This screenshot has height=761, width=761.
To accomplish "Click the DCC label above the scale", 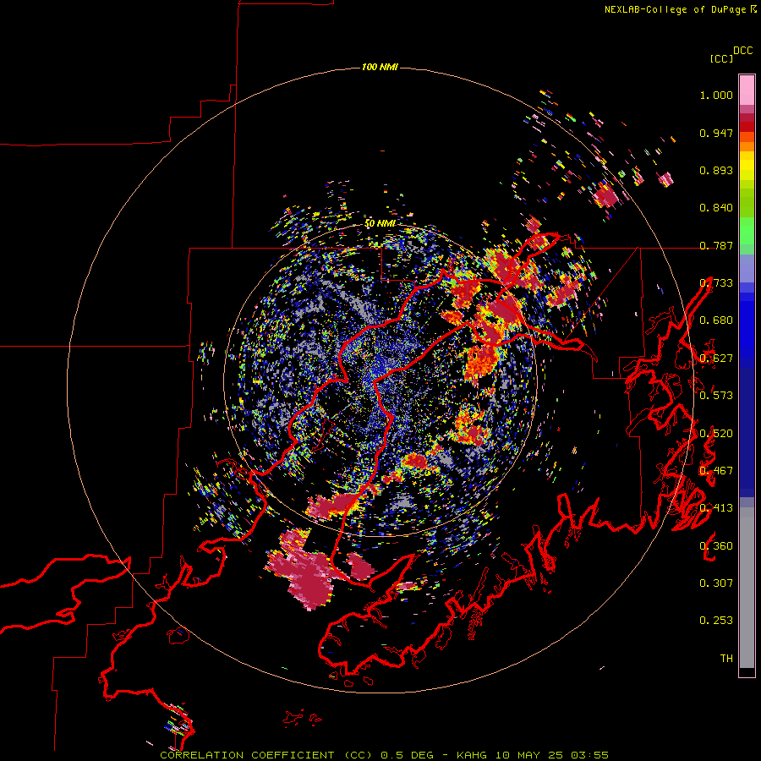I will (743, 51).
